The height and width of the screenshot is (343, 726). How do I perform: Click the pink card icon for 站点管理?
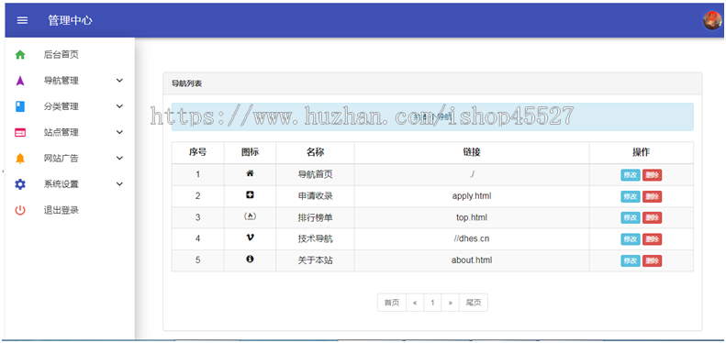(20, 132)
